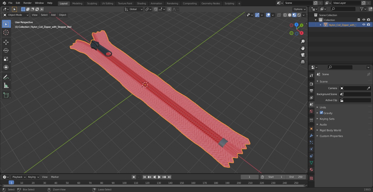
Task: Open the Render properties tab
Action: pyautogui.click(x=311, y=84)
